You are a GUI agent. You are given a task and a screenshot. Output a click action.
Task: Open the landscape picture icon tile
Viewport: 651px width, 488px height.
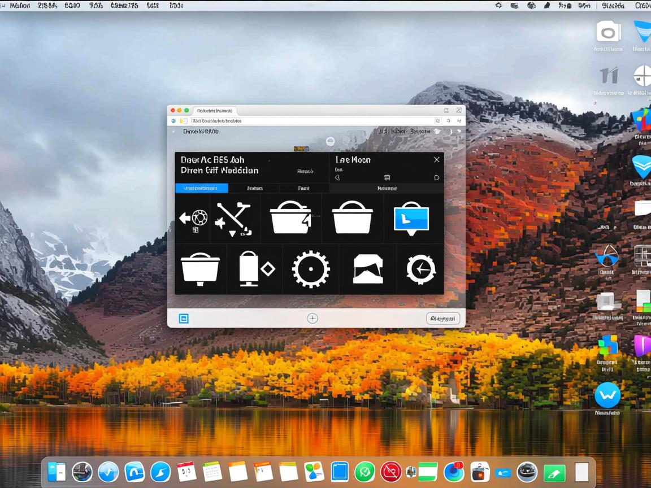click(368, 269)
